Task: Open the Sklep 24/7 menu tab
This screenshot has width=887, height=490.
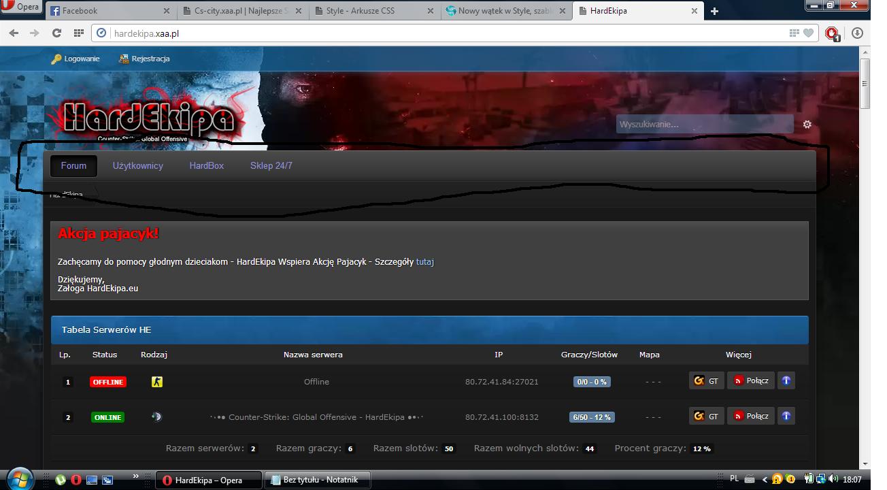Action: (271, 165)
